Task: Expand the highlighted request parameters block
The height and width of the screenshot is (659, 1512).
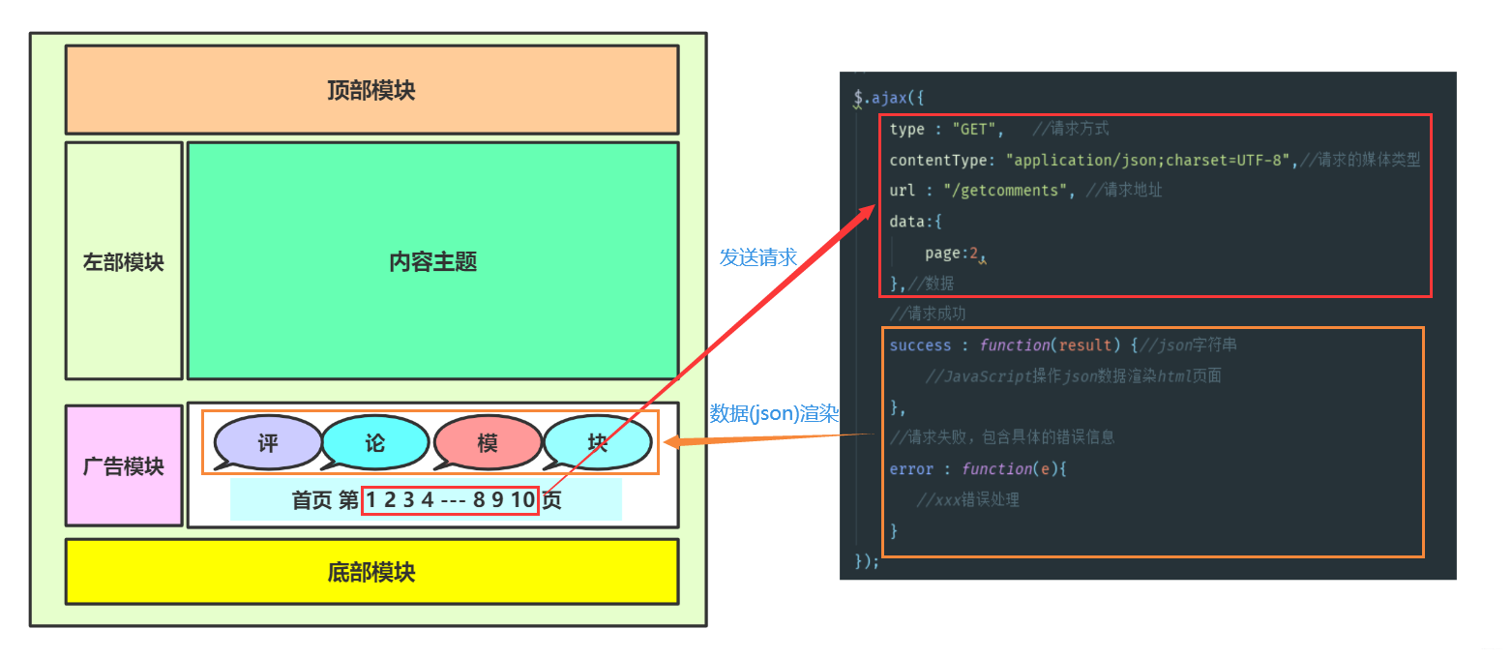Action: (1154, 204)
